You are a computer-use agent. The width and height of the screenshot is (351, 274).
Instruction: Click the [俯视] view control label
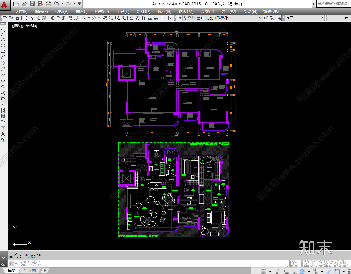(17, 26)
